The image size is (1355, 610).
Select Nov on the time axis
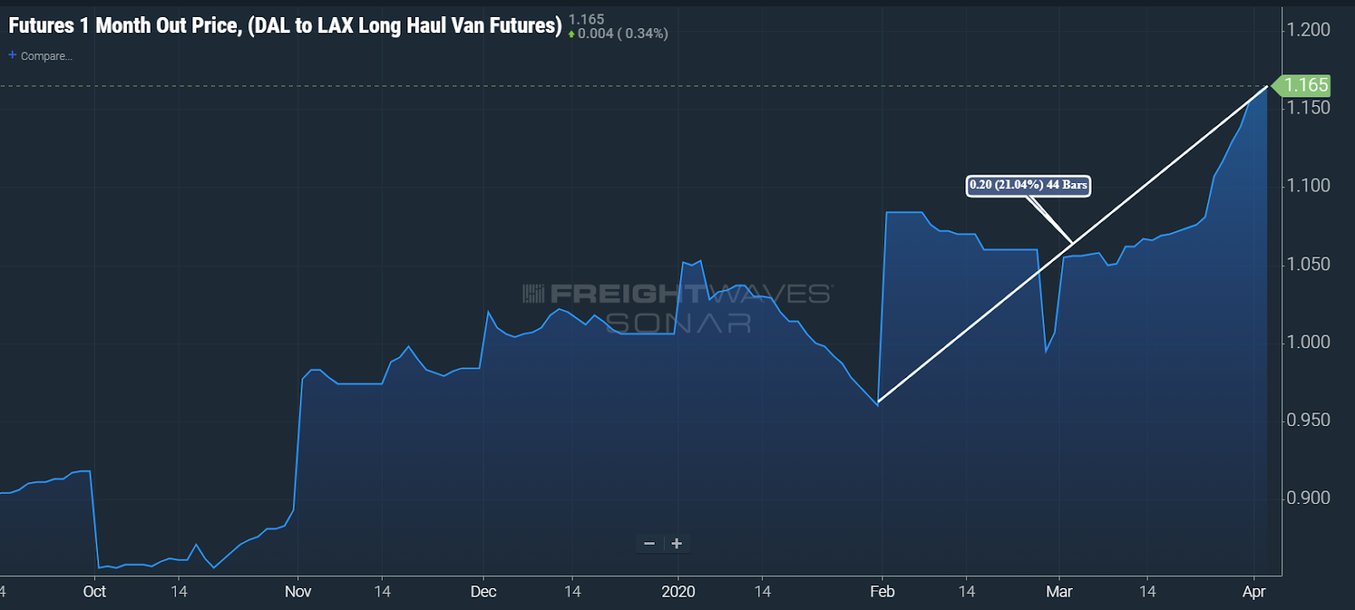point(297,591)
